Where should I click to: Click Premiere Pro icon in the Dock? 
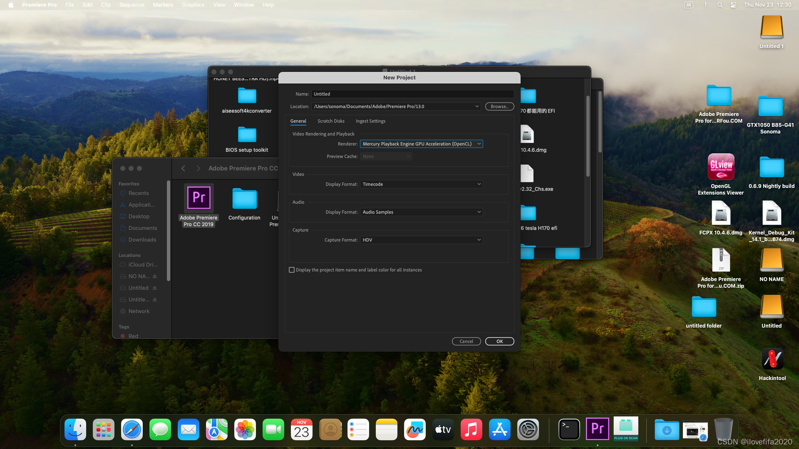tap(597, 429)
